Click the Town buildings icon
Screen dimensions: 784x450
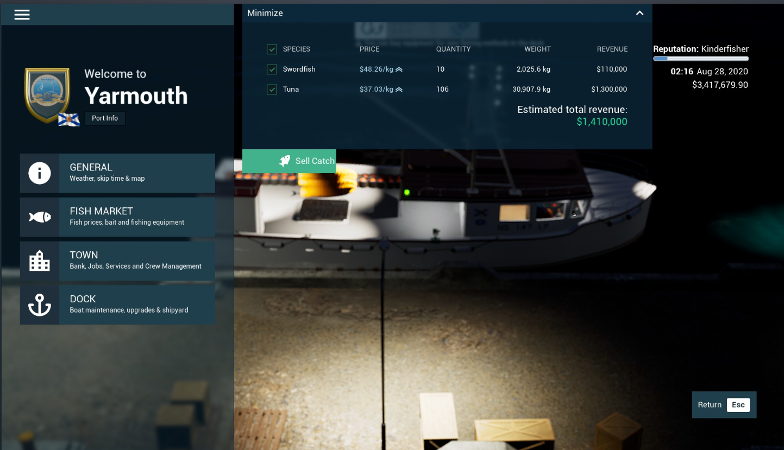point(40,261)
